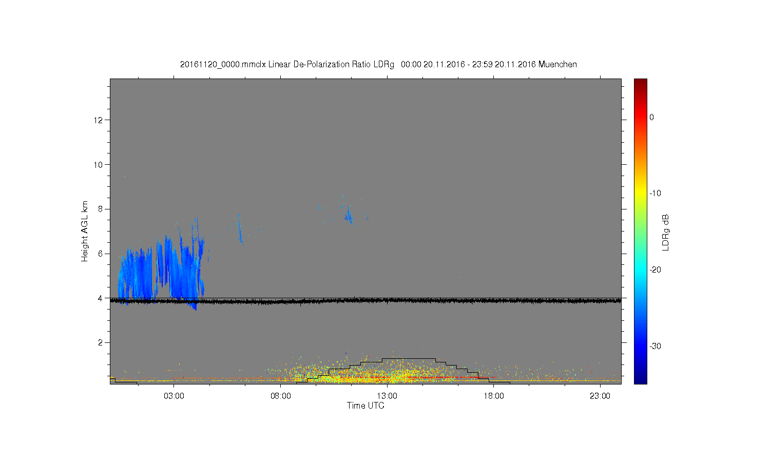Click the 18:00 time tick label
Image resolution: width=770 pixels, height=462 pixels.
pos(494,396)
